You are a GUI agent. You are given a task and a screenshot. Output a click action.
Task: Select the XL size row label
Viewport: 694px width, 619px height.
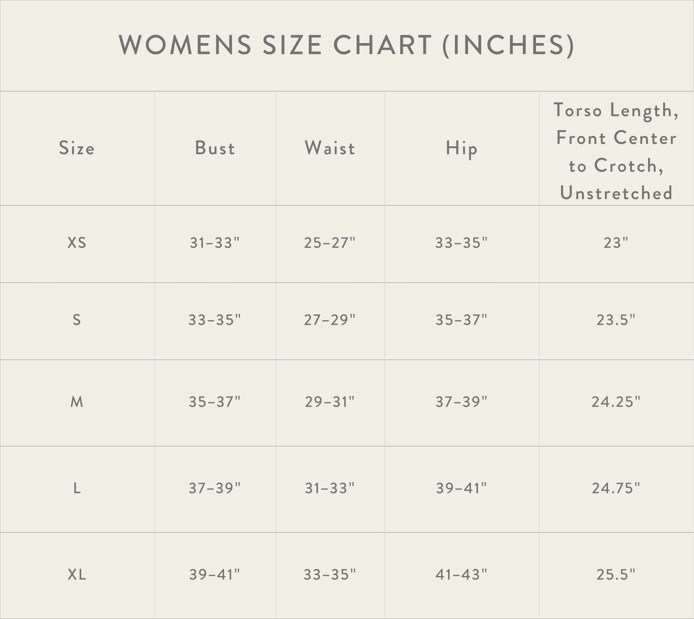click(x=77, y=574)
